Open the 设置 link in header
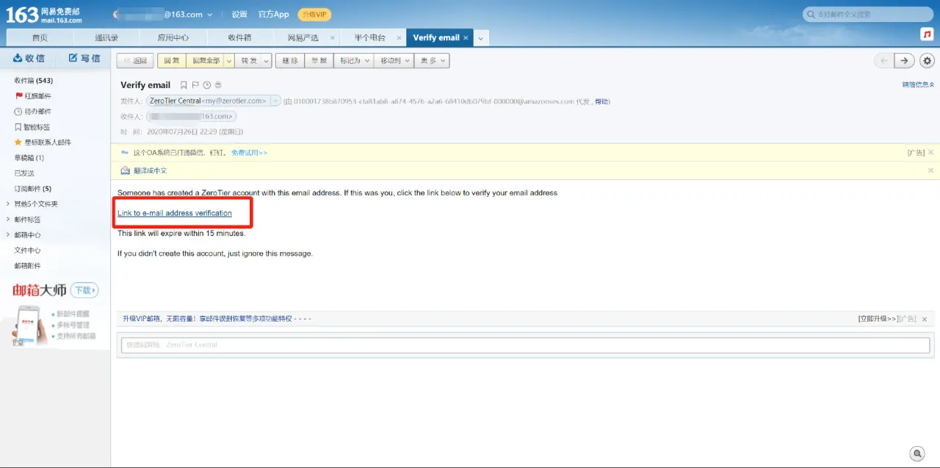 point(239,15)
